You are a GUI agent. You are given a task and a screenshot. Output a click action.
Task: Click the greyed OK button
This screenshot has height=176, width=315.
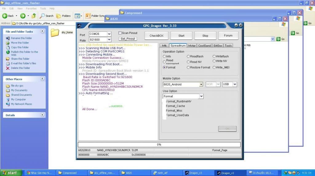coord(227,129)
